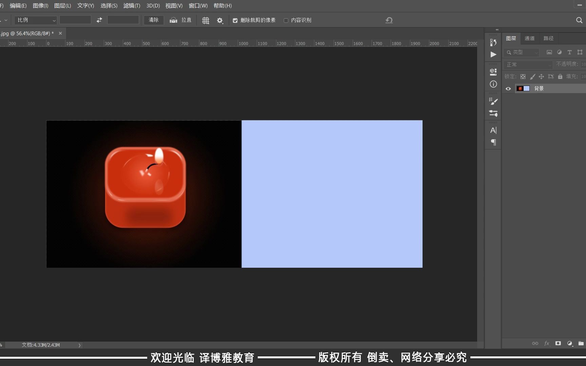
Task: Click the 拉直 straighten label
Action: [186, 20]
